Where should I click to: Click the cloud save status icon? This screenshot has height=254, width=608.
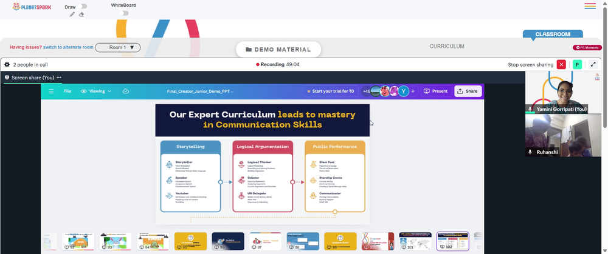pyautogui.click(x=126, y=92)
